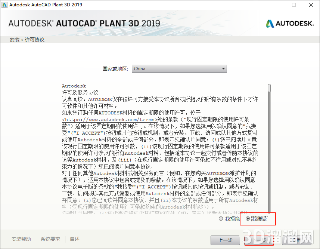The height and width of the screenshot is (249, 320).
Task: Open the 安装帮助 installation help link
Action: coord(21,239)
